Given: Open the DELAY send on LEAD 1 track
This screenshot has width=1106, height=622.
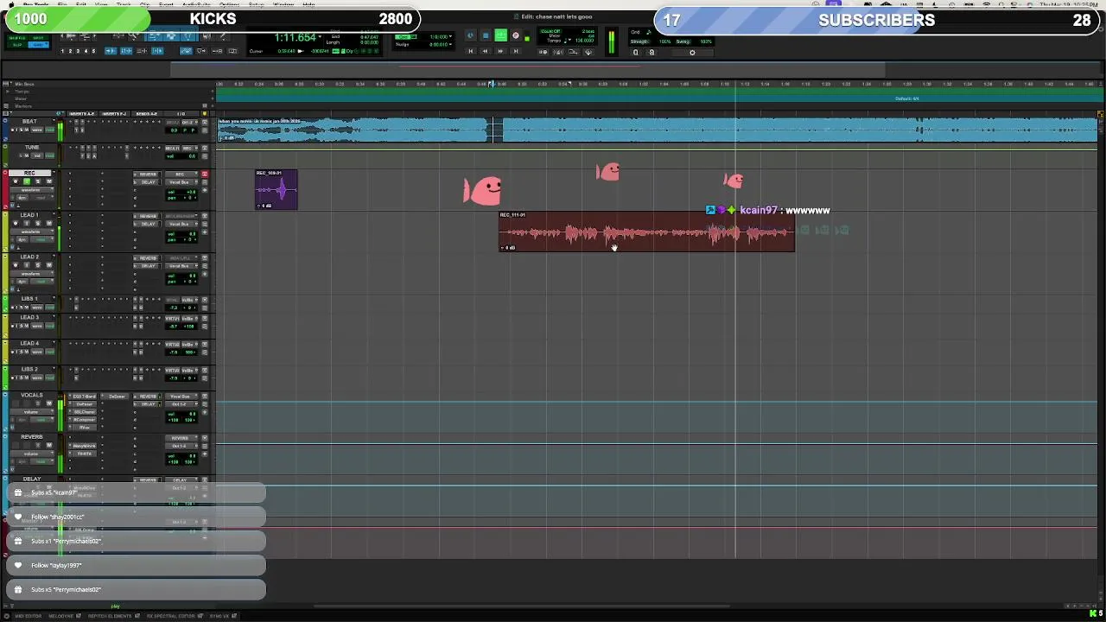Looking at the screenshot, I should coord(148,224).
